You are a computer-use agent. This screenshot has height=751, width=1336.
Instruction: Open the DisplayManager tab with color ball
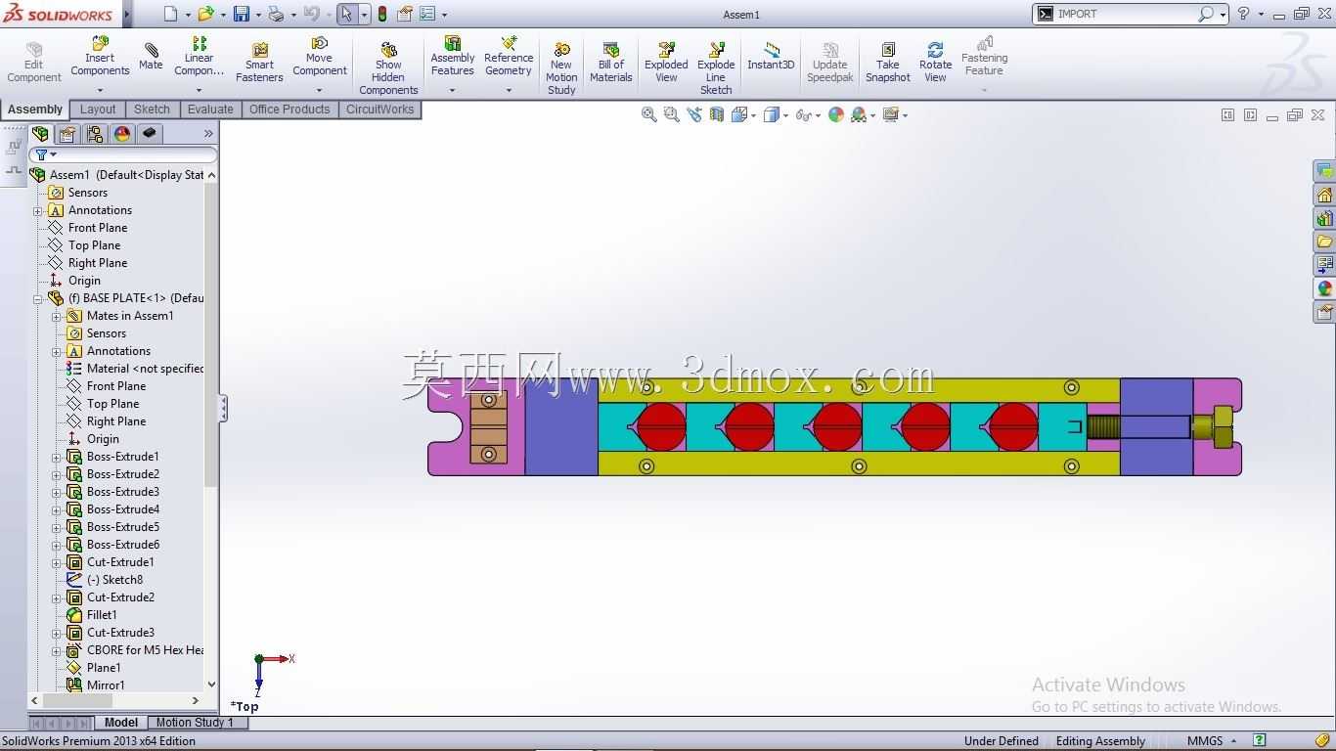pyautogui.click(x=121, y=134)
